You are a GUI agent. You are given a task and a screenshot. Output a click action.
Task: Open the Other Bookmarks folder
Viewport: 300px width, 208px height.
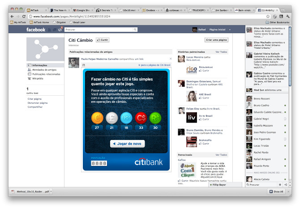(277, 22)
